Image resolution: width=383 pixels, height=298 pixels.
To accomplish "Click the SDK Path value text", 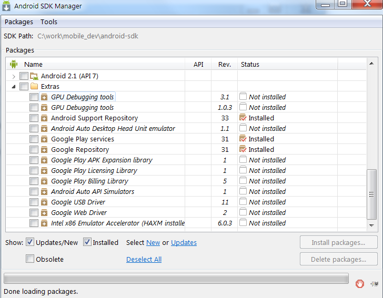I will click(x=88, y=36).
